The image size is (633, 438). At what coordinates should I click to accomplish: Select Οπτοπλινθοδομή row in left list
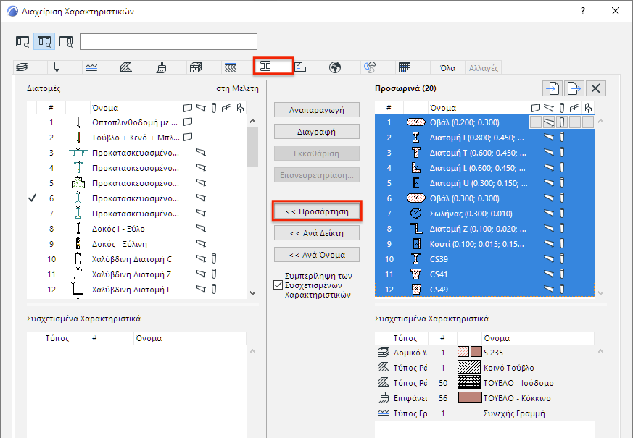coord(136,122)
